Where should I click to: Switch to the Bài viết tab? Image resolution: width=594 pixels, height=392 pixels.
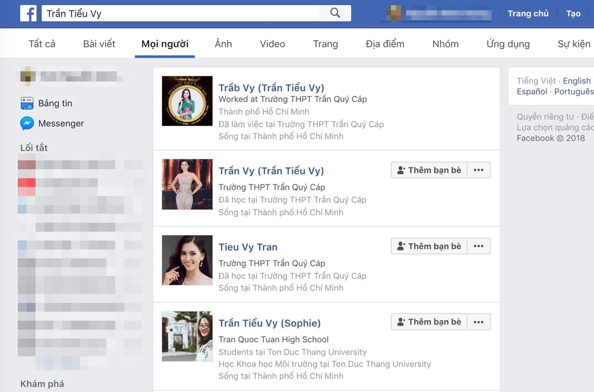pos(99,44)
